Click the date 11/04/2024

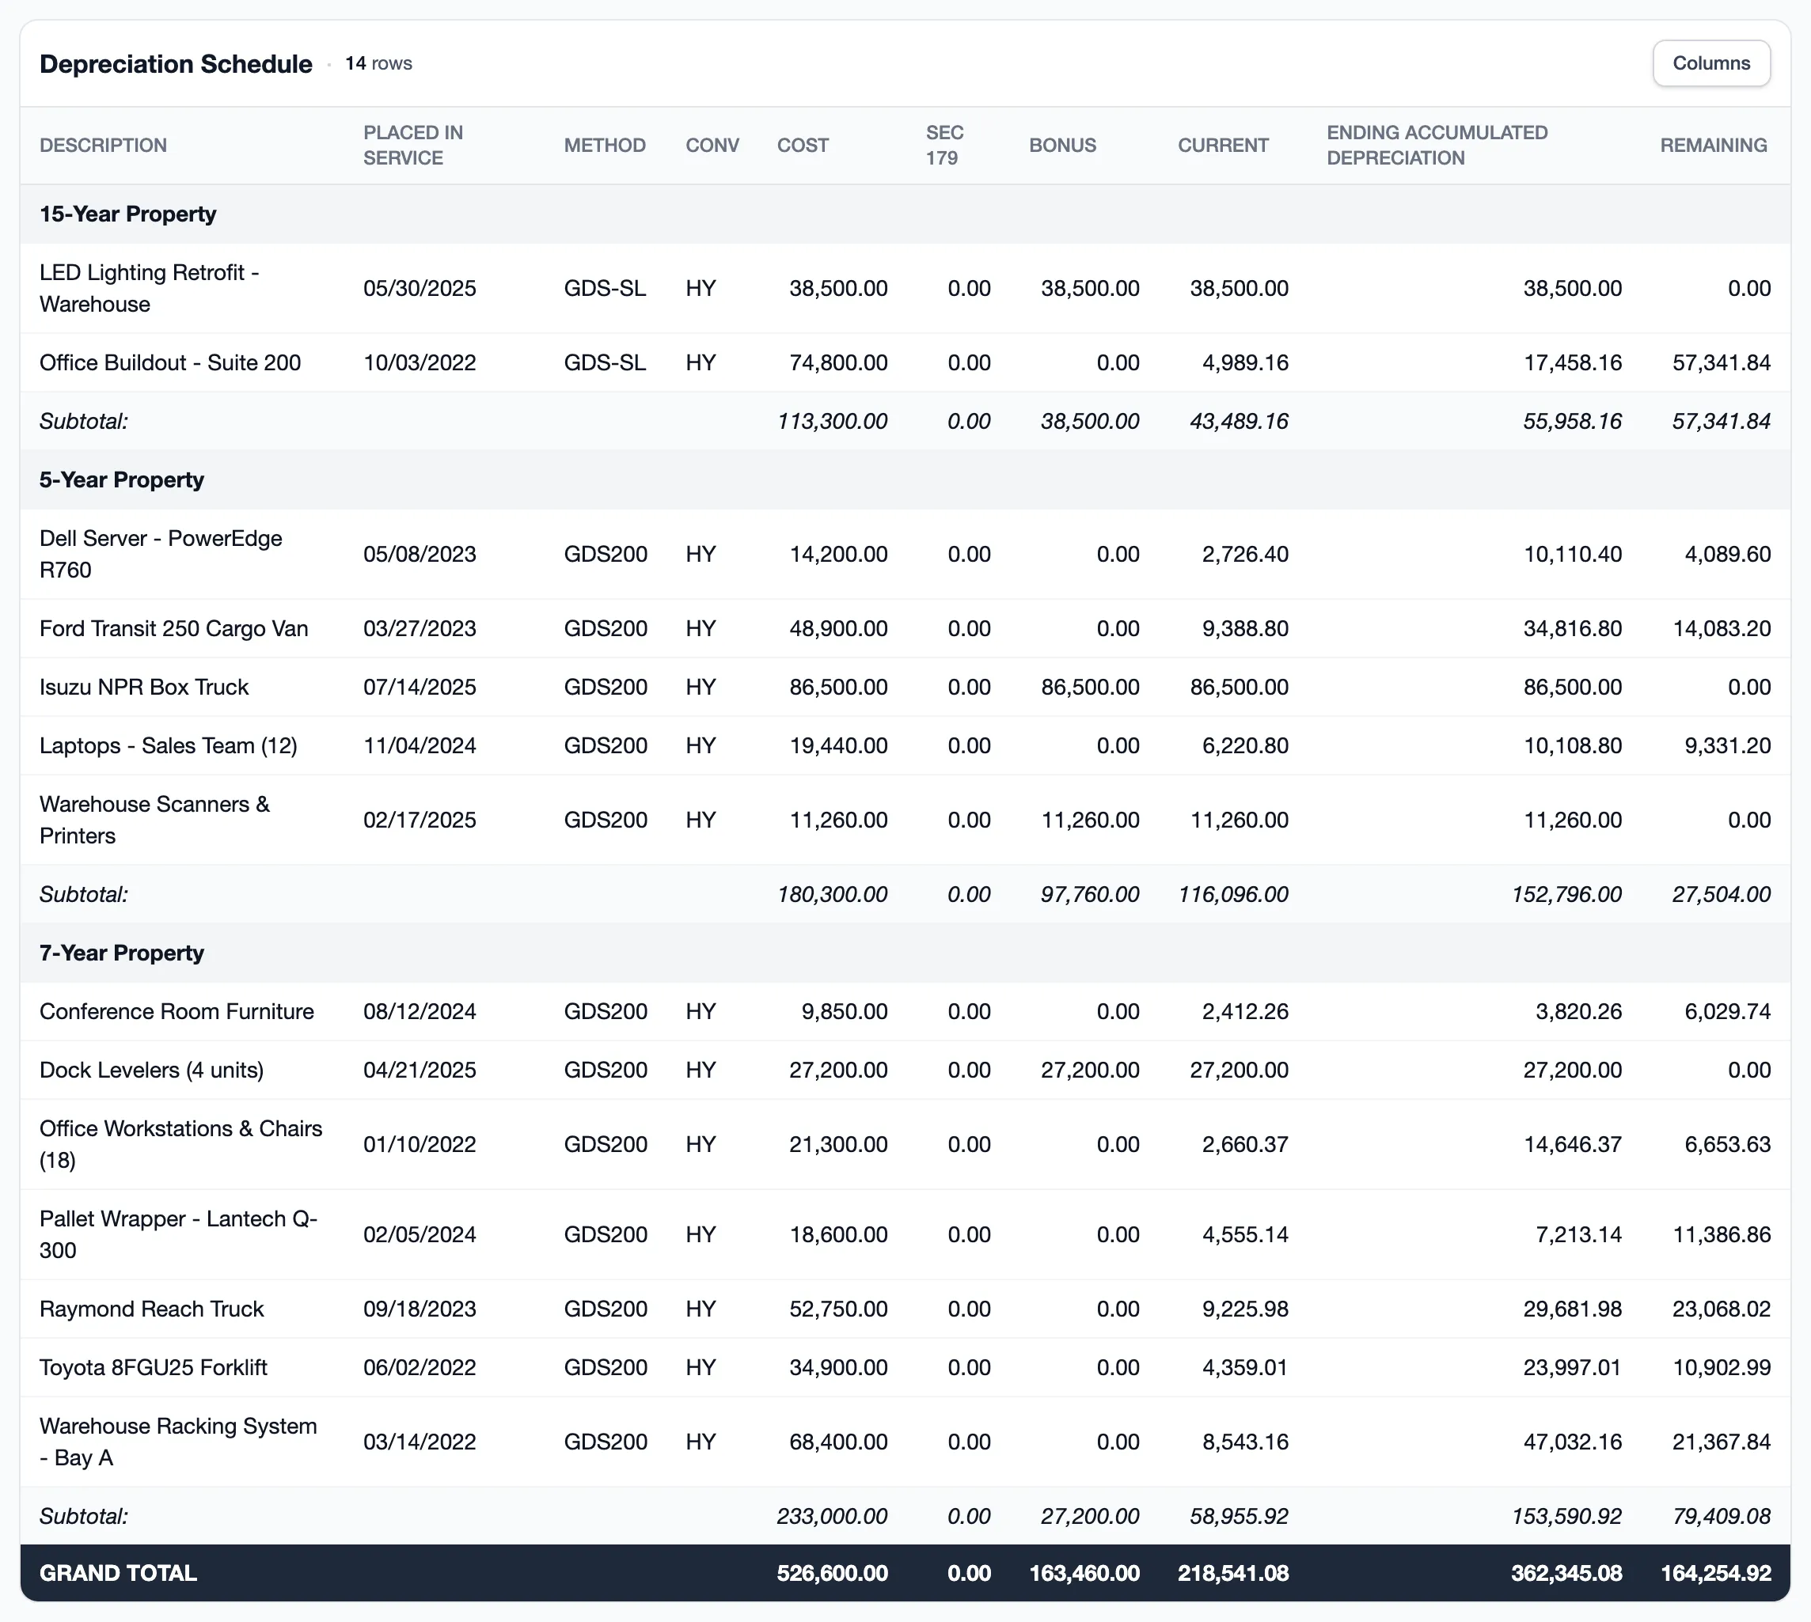419,745
